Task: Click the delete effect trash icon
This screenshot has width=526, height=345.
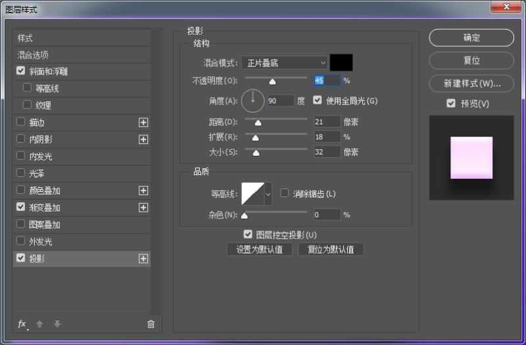Action: [x=151, y=324]
